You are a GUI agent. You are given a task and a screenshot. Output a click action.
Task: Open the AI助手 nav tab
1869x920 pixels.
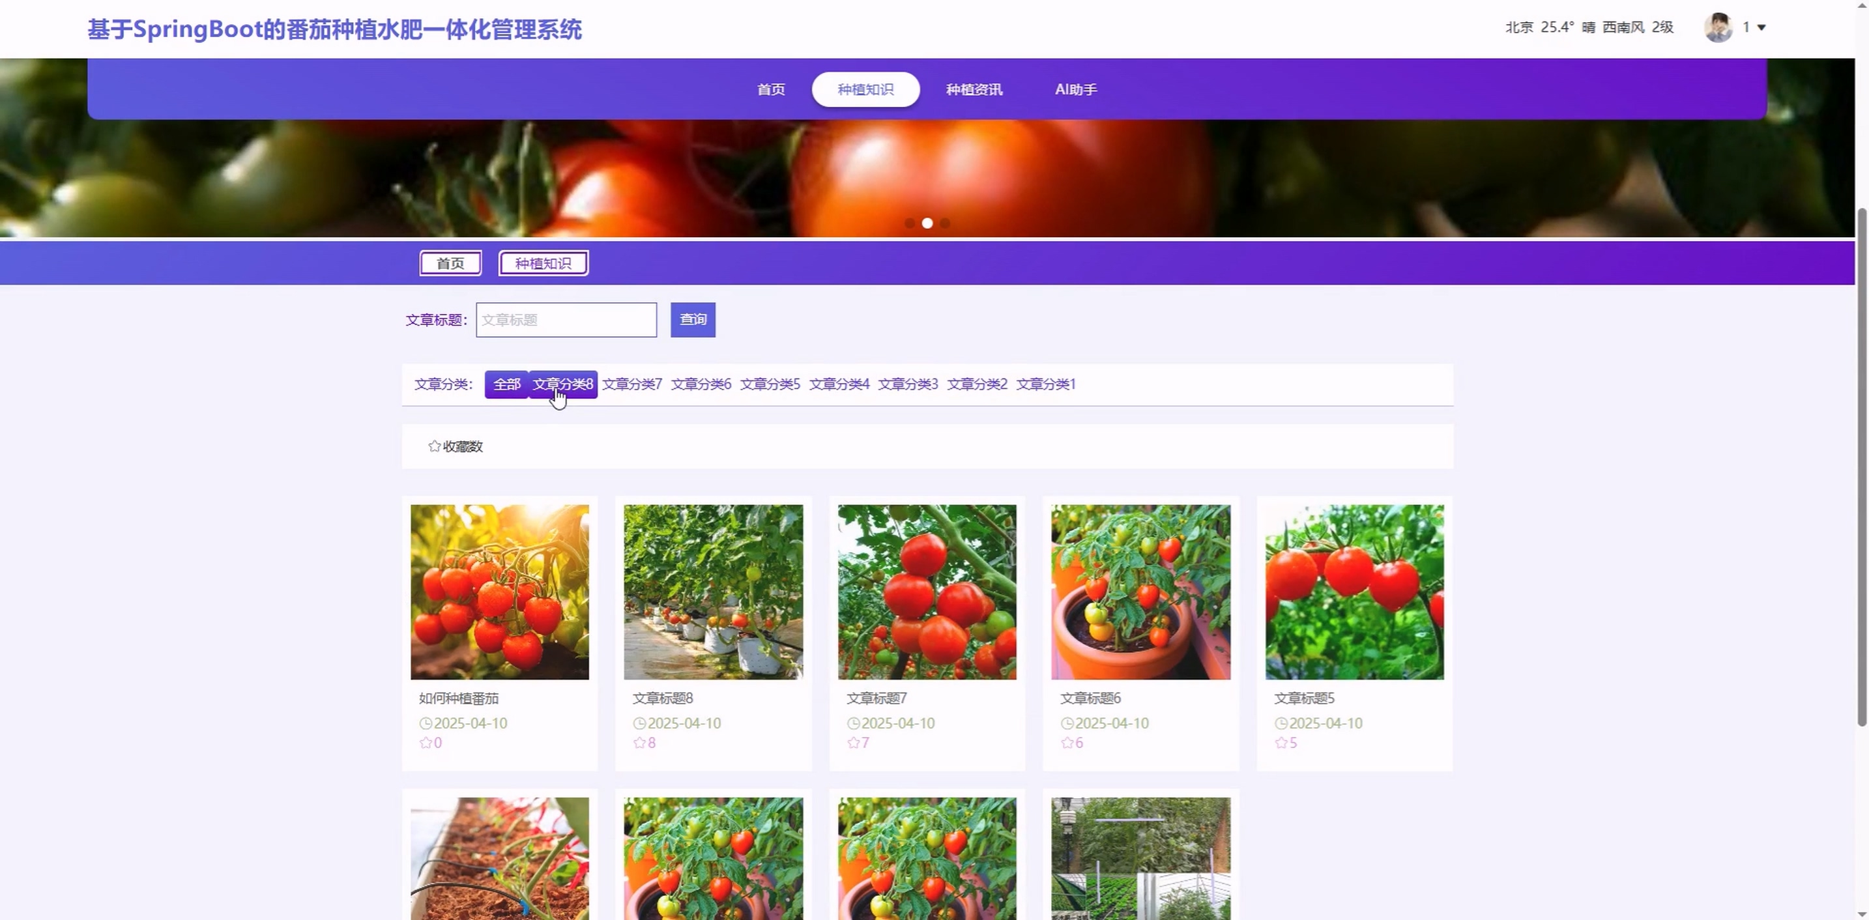[1075, 89]
